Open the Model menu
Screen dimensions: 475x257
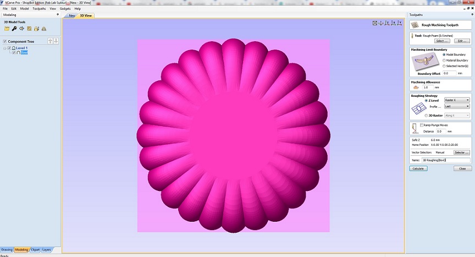click(x=24, y=8)
